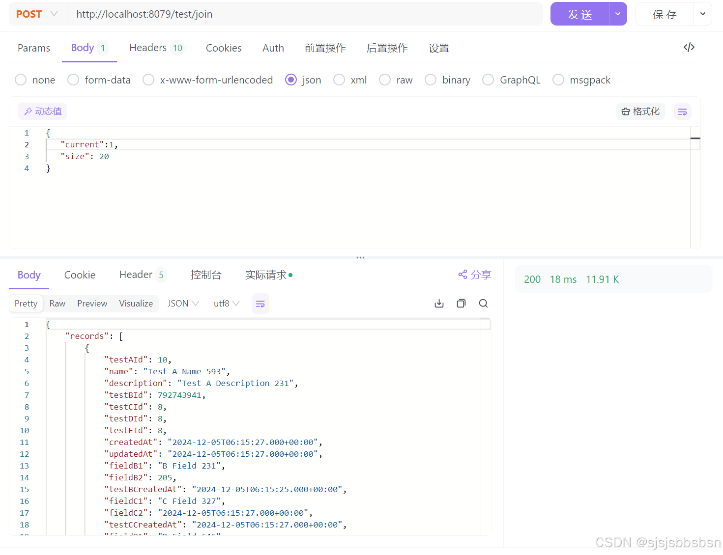Open the response Cookie tab
Image resolution: width=723 pixels, height=555 pixels.
[80, 275]
